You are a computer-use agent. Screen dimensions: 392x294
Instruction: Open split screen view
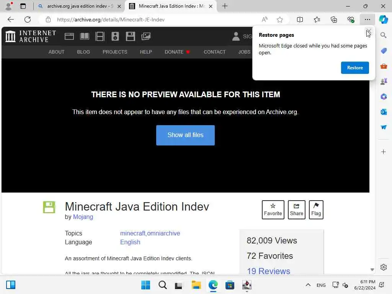(300, 20)
